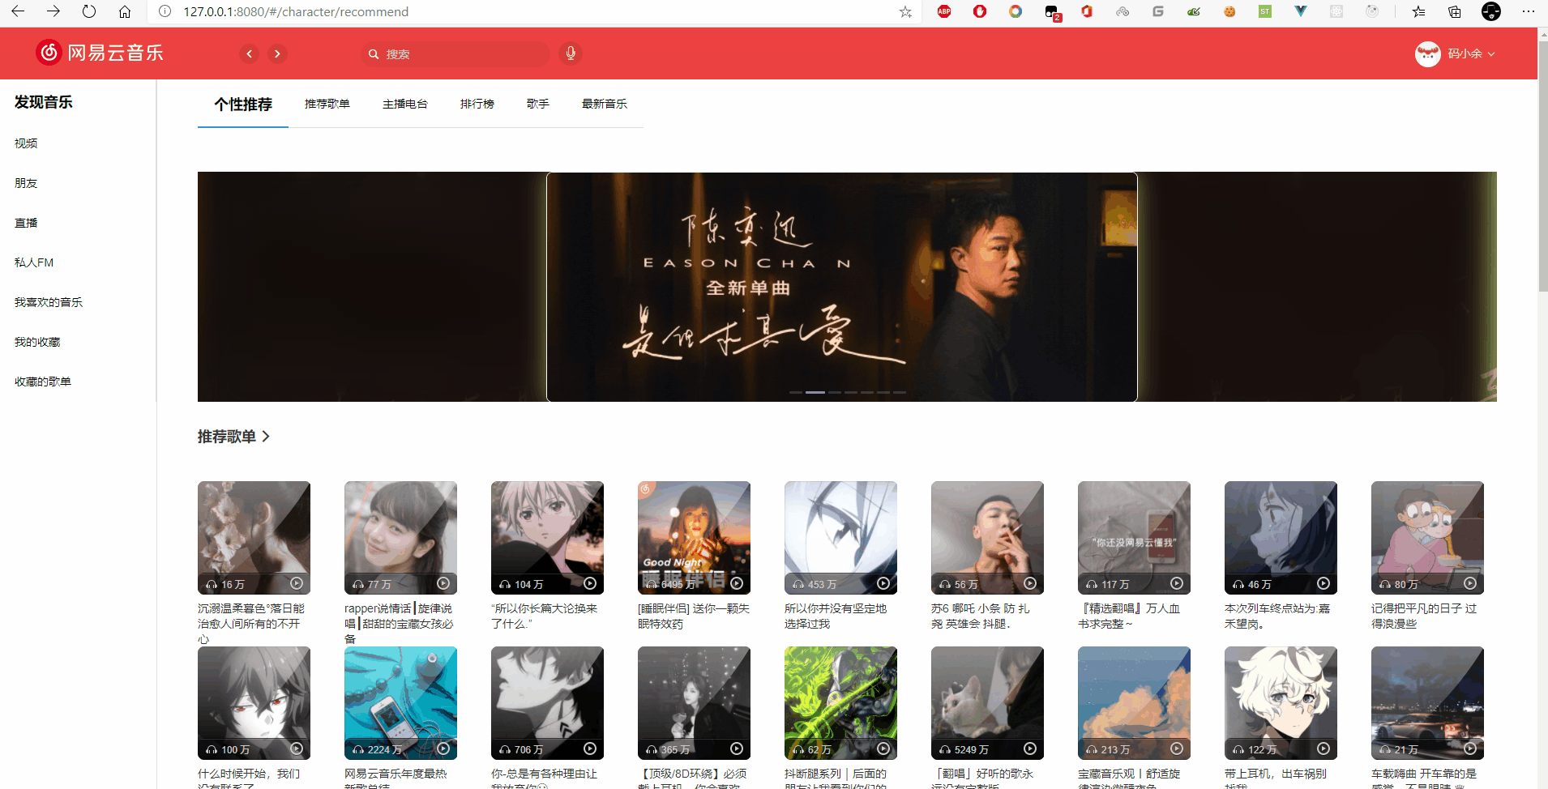
Task: Click the Eason Chan banner slide
Action: tap(841, 287)
